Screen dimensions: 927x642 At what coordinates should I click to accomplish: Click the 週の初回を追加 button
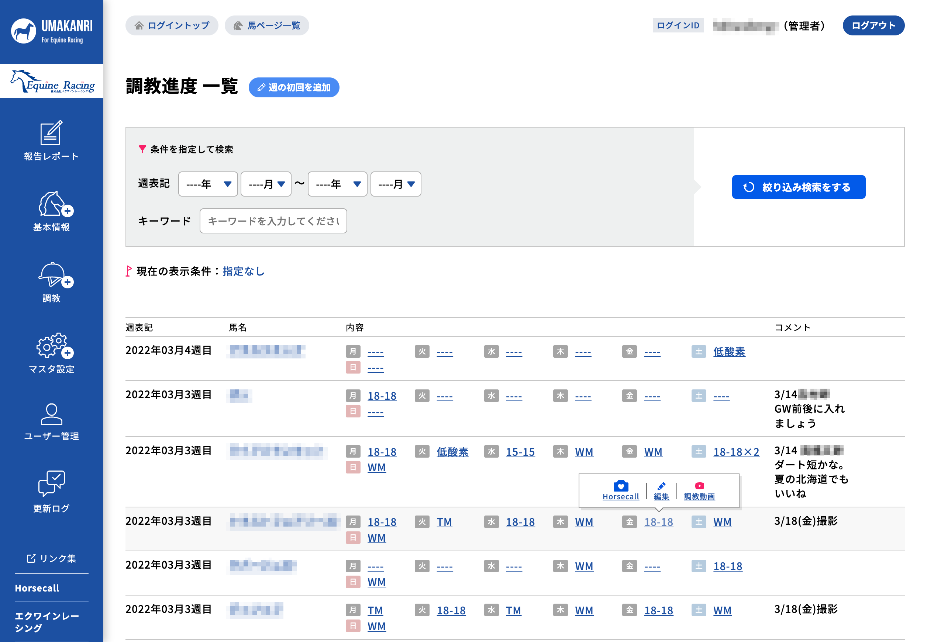coord(294,87)
